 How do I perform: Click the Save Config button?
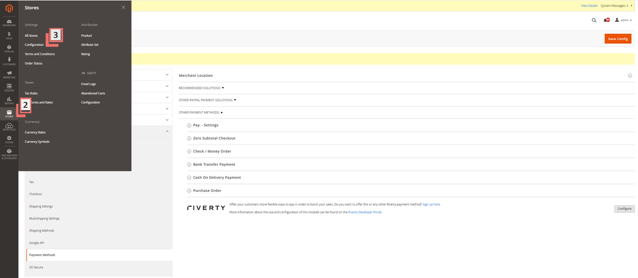pos(618,39)
